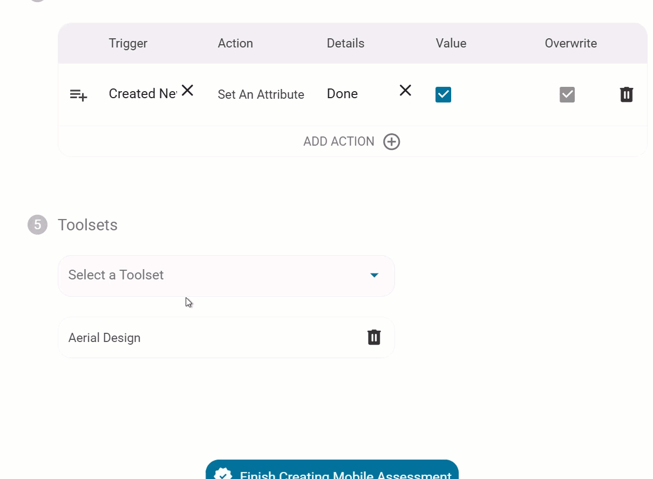Open the Created New trigger selector
Image resolution: width=653 pixels, height=479 pixels.
[142, 94]
